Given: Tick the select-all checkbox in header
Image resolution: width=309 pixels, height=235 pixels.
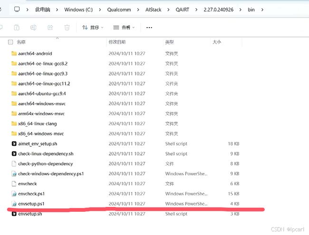Looking at the screenshot, I should coord(10,42).
